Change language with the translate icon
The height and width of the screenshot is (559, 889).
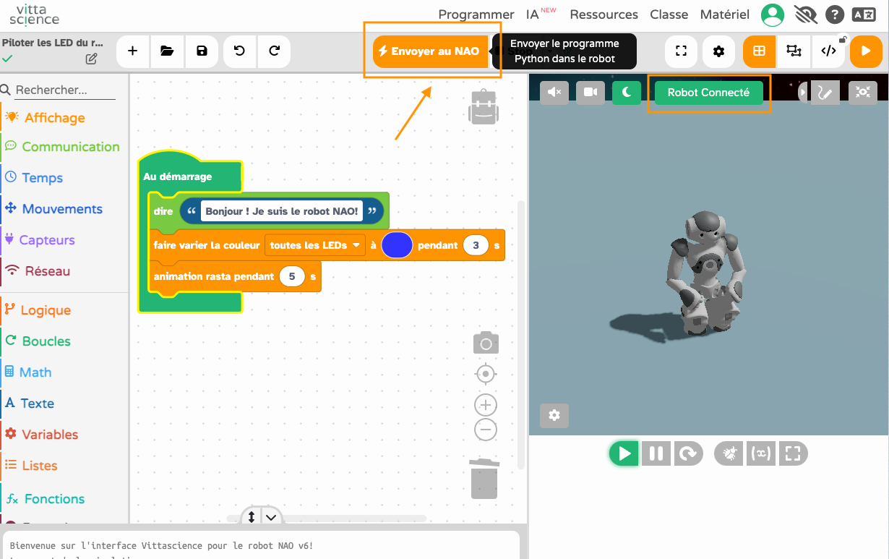click(x=864, y=14)
